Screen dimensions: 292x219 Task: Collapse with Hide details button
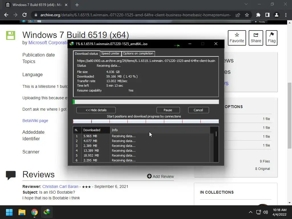pyautogui.click(x=96, y=110)
